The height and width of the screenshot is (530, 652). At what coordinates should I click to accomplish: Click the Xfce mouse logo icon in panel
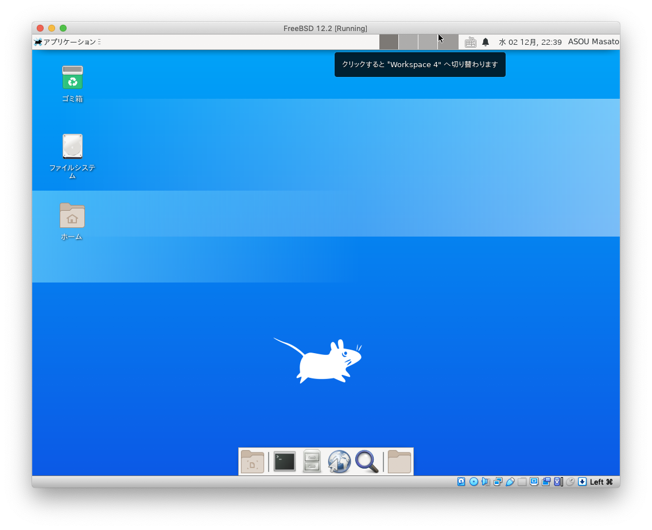tap(38, 42)
